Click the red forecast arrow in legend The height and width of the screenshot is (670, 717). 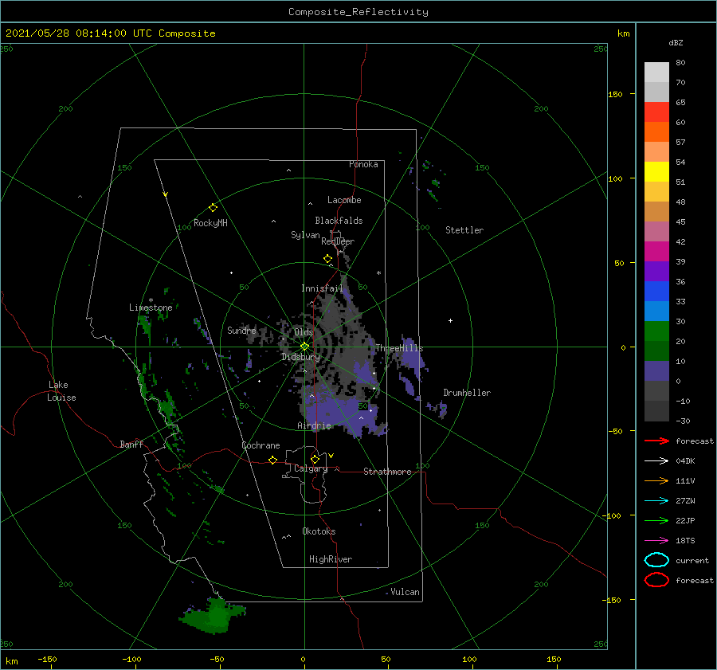point(656,441)
